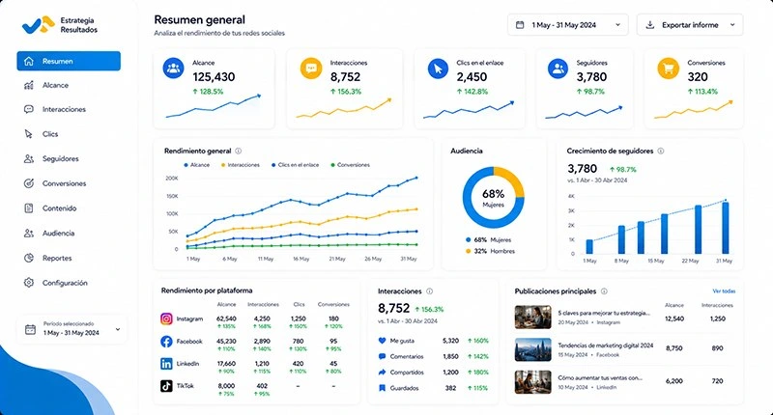Toggle the 68% Mujeres legend entry
Screen dimensions: 773x415
click(489, 239)
